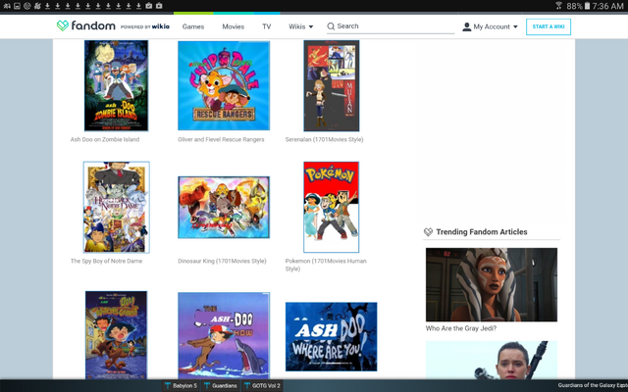Click the START A WIKI button

(x=549, y=26)
